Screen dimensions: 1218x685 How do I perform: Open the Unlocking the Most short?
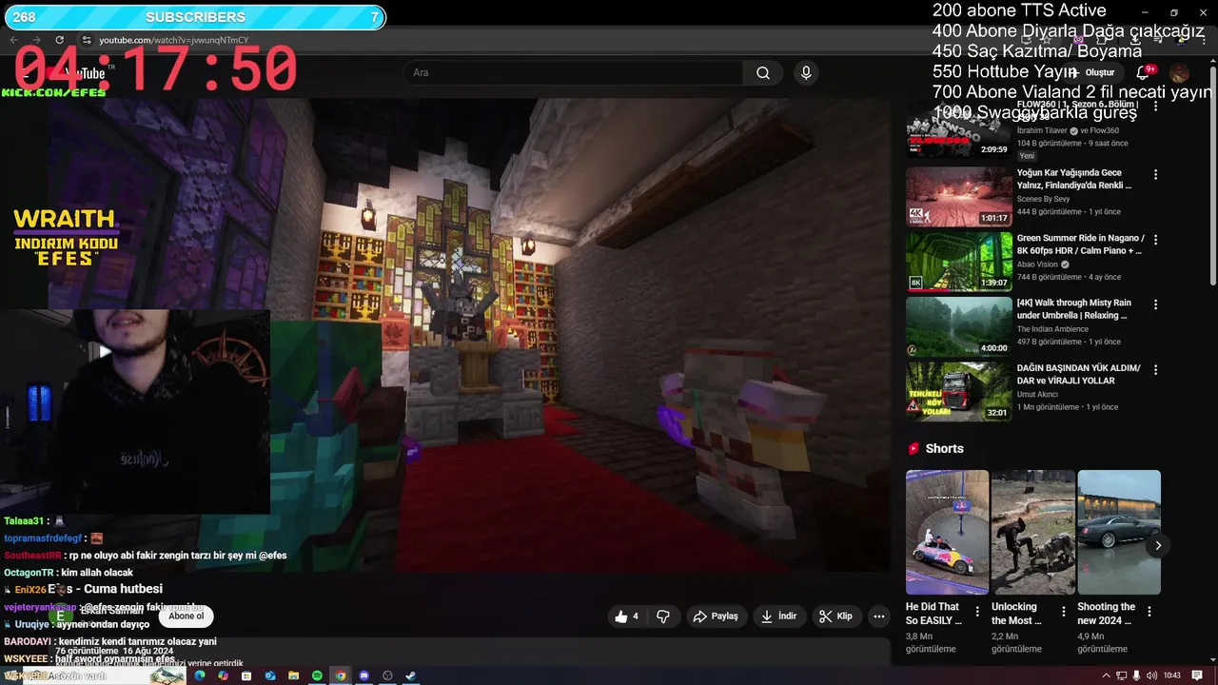(x=1033, y=533)
